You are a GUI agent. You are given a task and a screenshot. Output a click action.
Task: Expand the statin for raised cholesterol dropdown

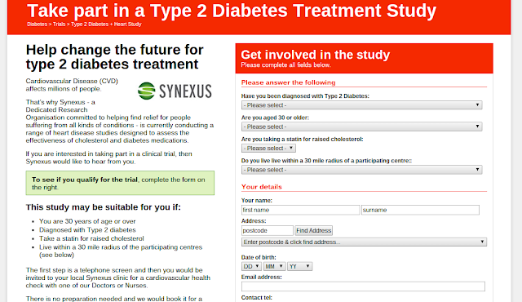click(x=268, y=149)
